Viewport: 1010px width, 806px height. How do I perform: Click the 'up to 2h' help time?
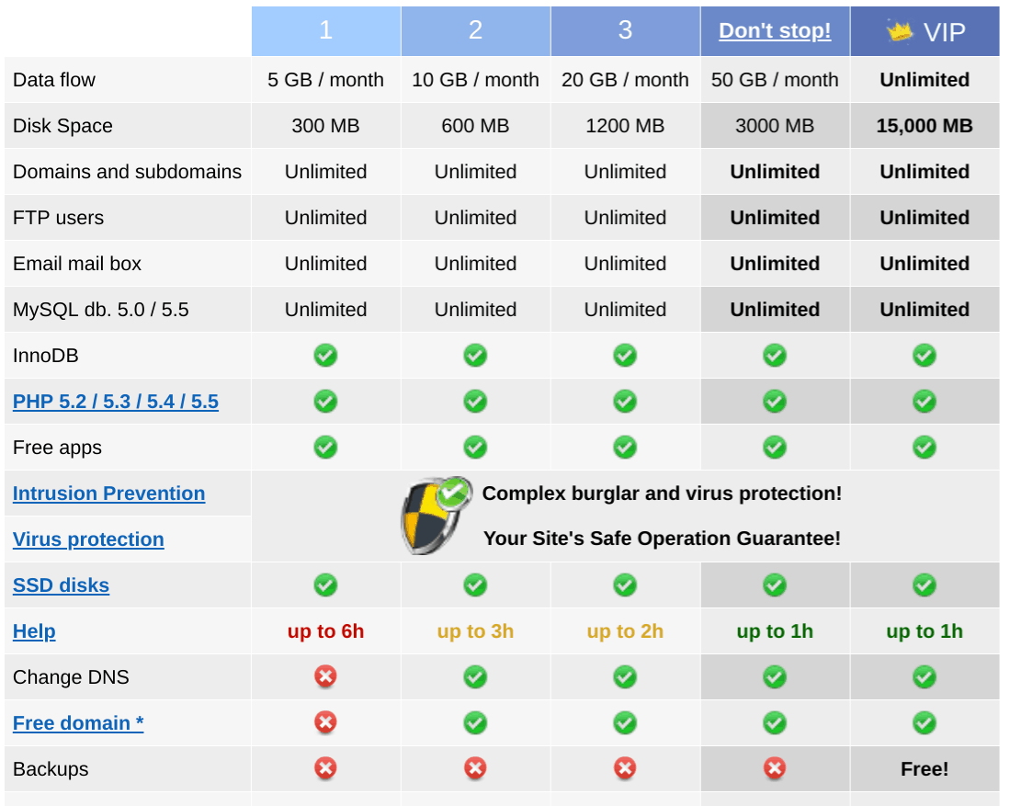(625, 631)
